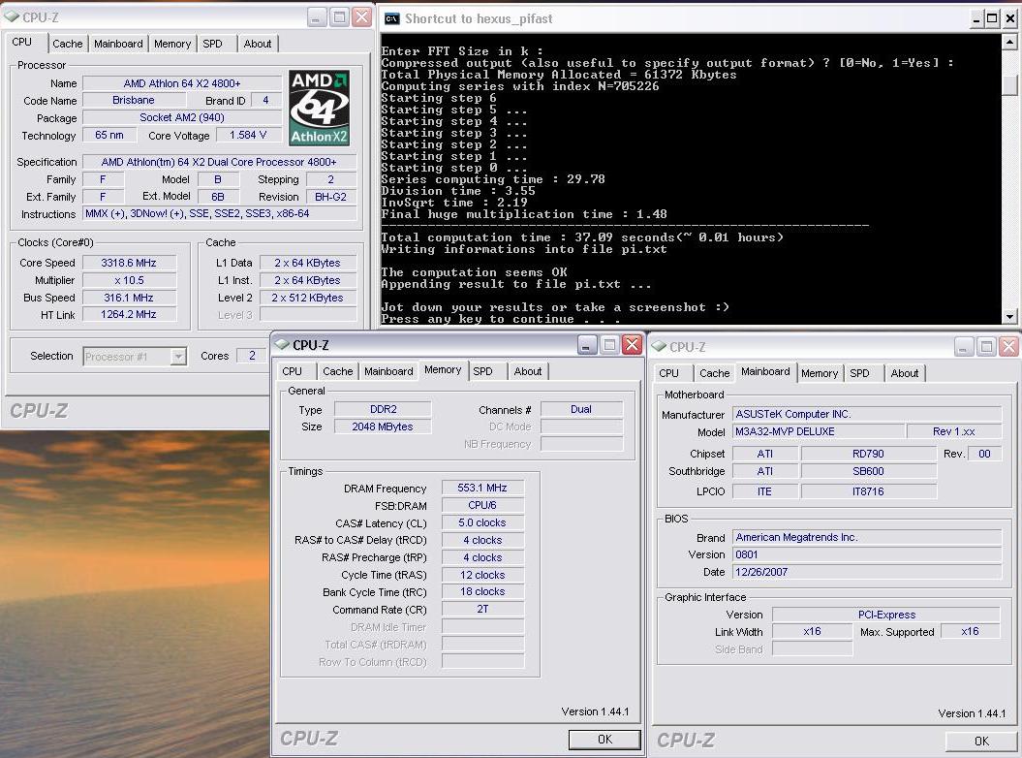
Task: Click the processor Name field AMD Athlon 64 X2 4800+
Action: [x=182, y=83]
